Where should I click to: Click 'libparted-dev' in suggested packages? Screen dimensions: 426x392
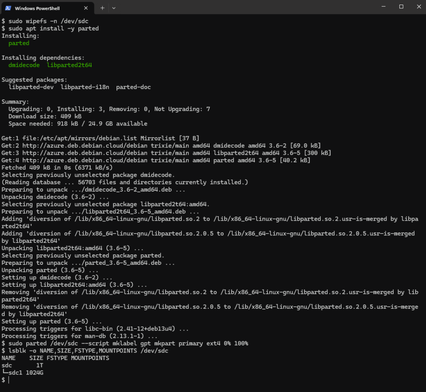coord(31,87)
